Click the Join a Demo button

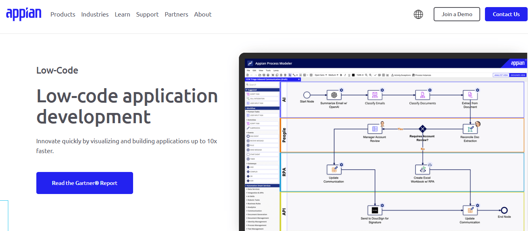click(x=457, y=14)
